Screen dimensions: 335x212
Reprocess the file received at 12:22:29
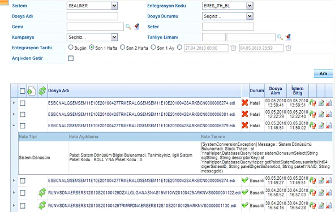click(312, 114)
